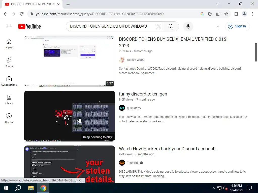Click the browser forward arrow
The width and height of the screenshot is (258, 193).
[x=14, y=14]
